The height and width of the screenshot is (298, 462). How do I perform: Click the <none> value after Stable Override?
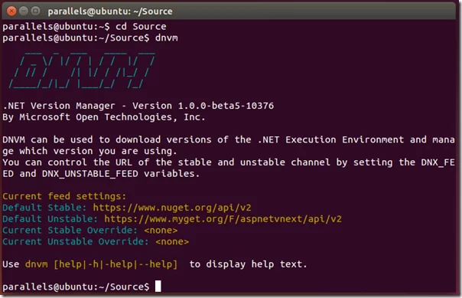161,231
